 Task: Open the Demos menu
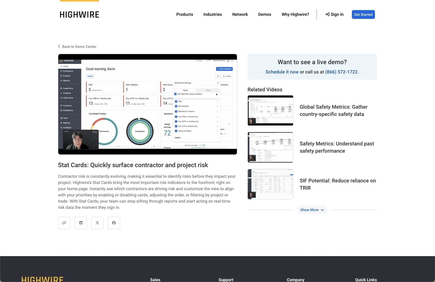265,14
